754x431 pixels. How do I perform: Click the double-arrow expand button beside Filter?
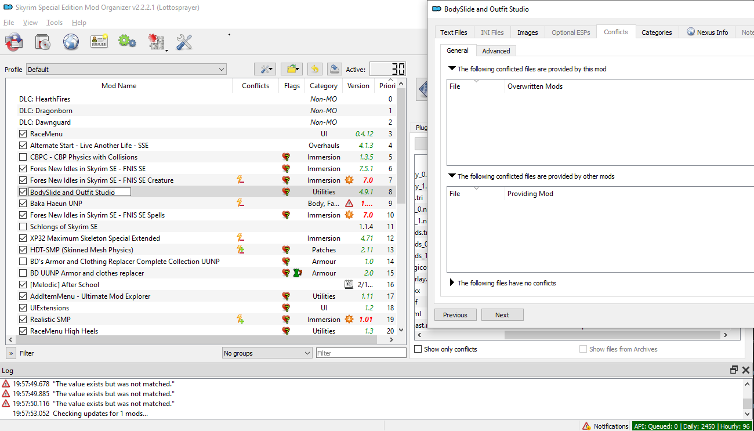coord(11,353)
